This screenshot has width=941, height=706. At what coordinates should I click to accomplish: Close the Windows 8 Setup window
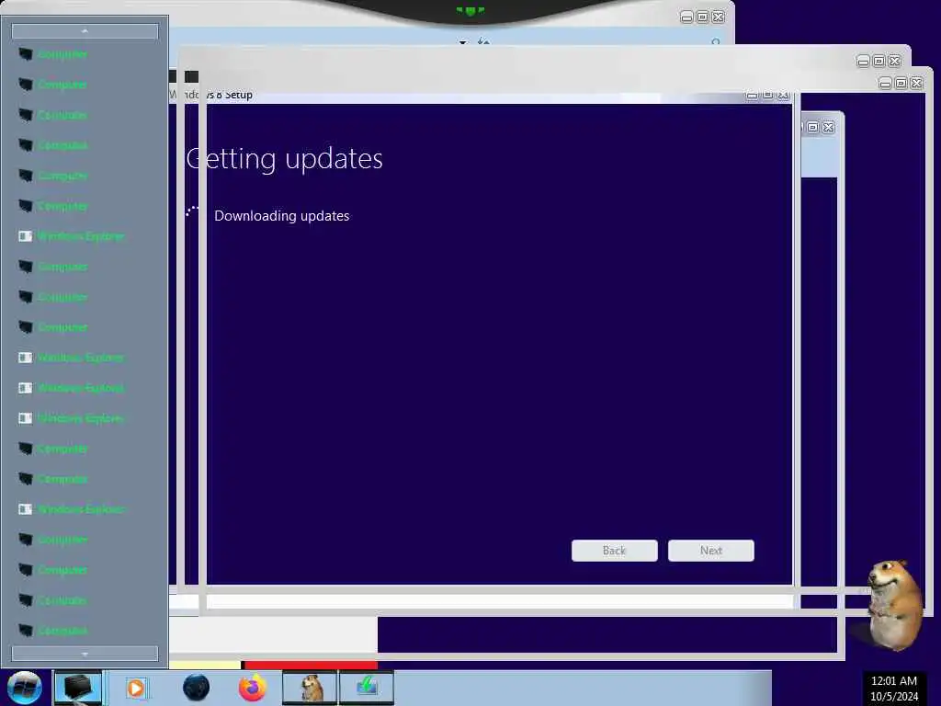pyautogui.click(x=783, y=95)
